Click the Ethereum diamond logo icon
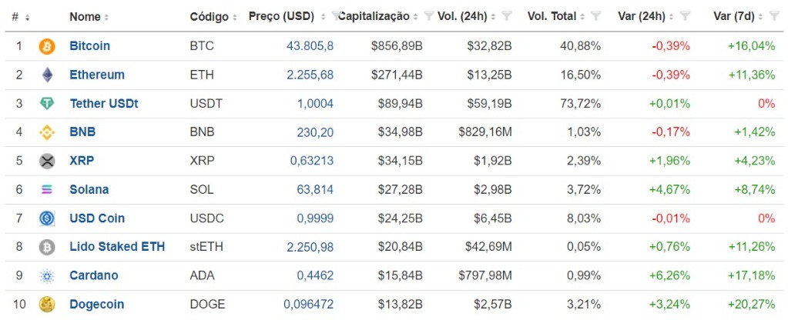The image size is (788, 320). coord(47,75)
